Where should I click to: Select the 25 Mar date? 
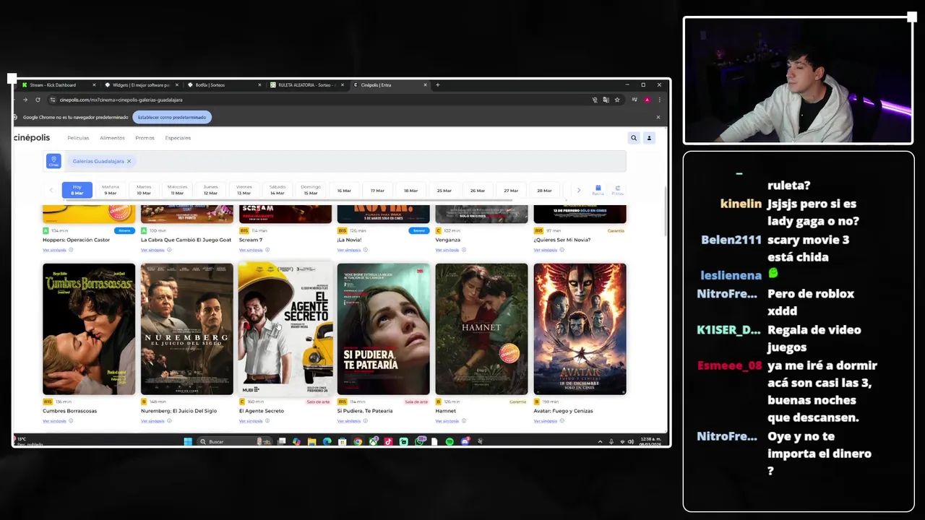[444, 191]
